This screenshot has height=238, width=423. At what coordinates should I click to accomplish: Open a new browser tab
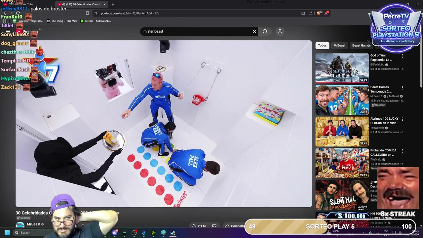pos(113,4)
